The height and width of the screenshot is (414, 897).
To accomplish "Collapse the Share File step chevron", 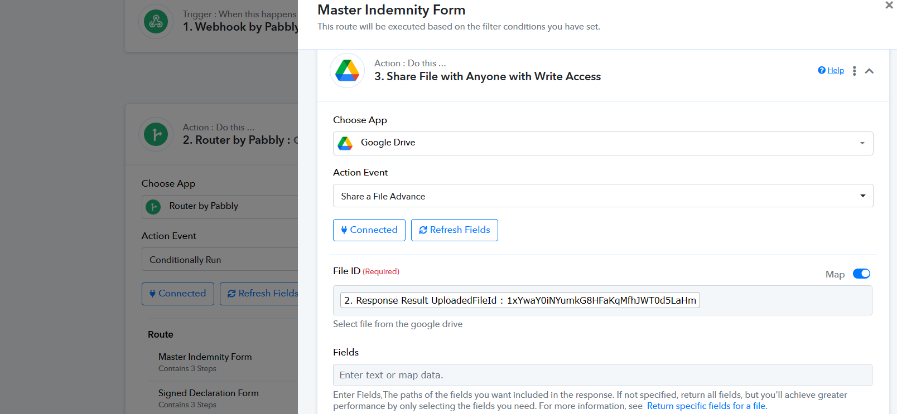I will pyautogui.click(x=869, y=71).
